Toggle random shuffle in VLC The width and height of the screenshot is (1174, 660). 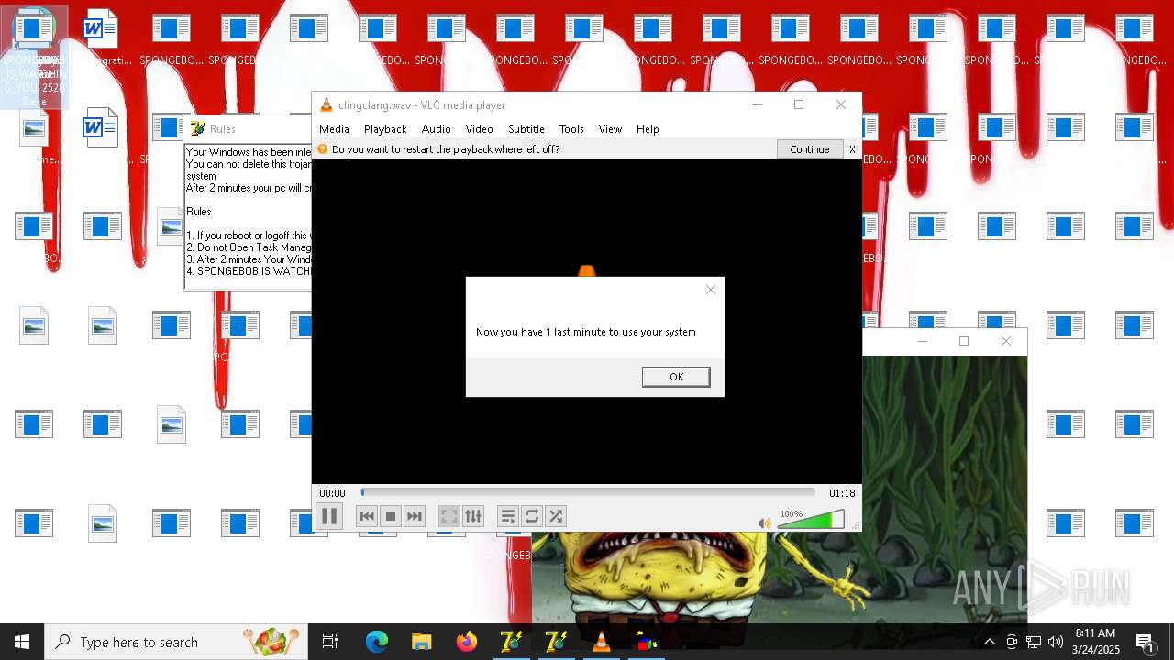pyautogui.click(x=556, y=516)
